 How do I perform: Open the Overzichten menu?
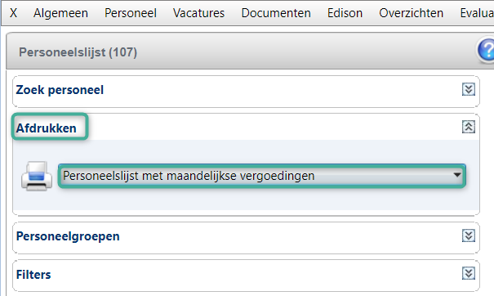tap(412, 13)
